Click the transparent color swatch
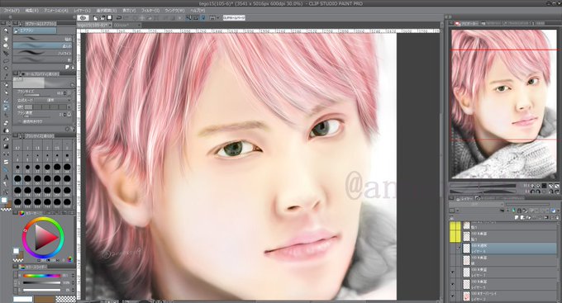Image resolution: width=562 pixels, height=303 pixels. click(66, 299)
